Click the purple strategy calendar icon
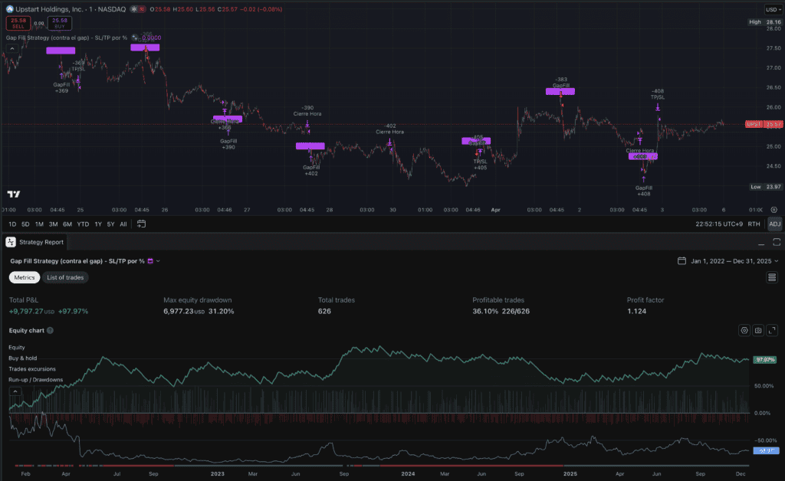Image resolution: width=785 pixels, height=481 pixels. coord(150,261)
